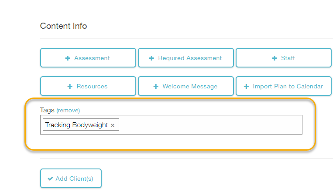Click the Content Info heading
The width and height of the screenshot is (333, 192).
click(x=63, y=26)
